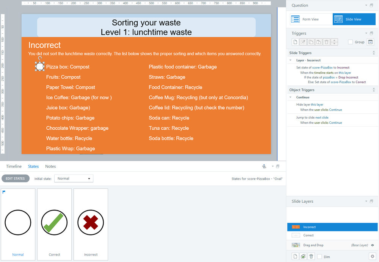Open the Question panel options arrow
Image resolution: width=379 pixels, height=262 pixels.
point(366,5)
